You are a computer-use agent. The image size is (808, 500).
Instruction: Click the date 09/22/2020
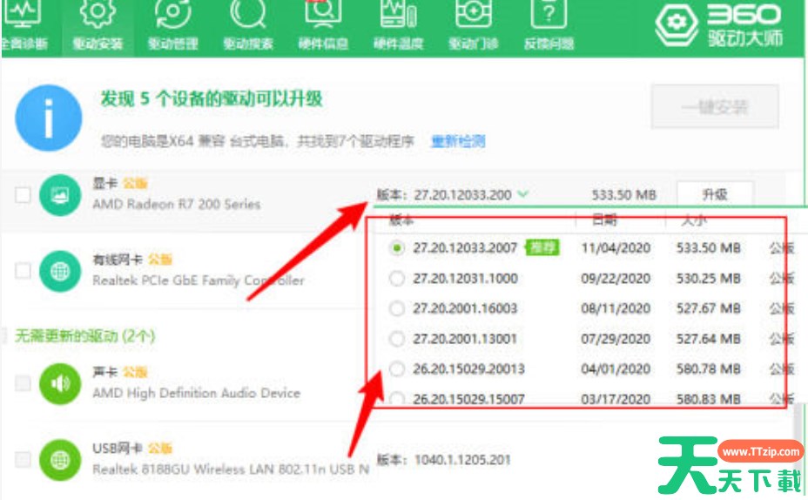(616, 279)
